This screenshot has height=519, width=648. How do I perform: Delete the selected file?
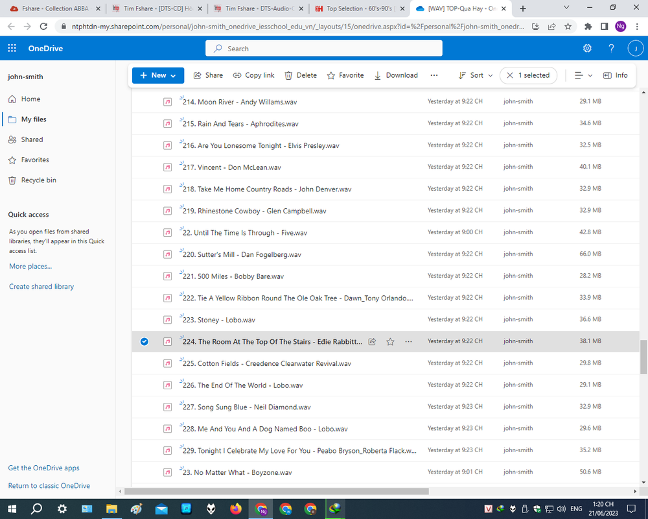301,75
